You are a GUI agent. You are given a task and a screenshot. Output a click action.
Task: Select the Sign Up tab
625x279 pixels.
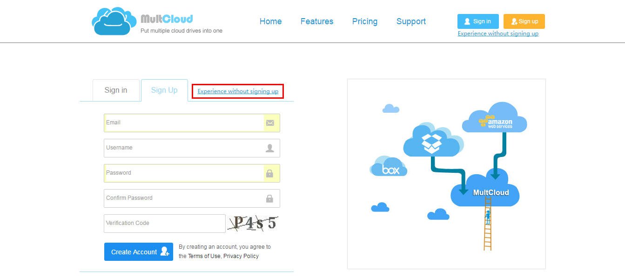coord(164,90)
